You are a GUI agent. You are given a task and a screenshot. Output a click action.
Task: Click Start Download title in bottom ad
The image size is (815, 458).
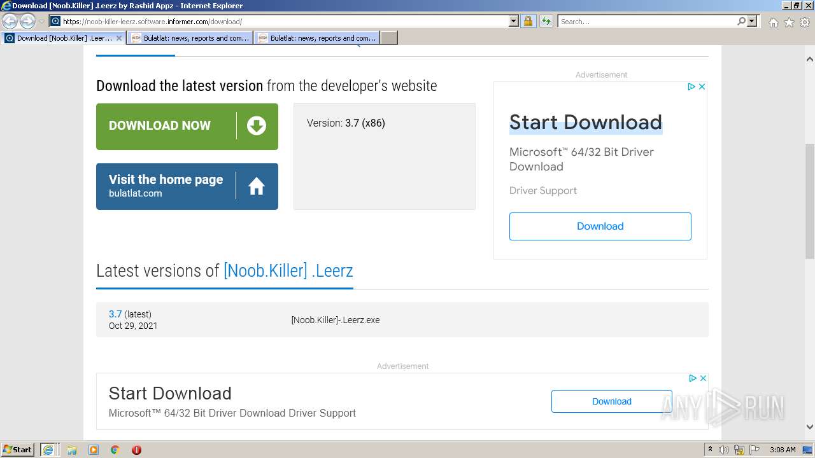[170, 393]
